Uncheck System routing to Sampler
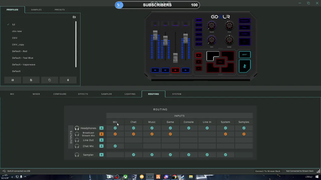Viewport: 321px width, 180px height. (225, 155)
